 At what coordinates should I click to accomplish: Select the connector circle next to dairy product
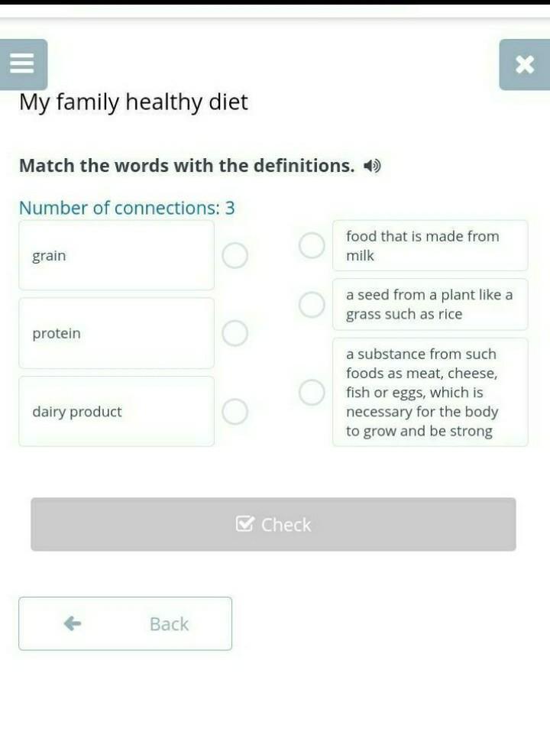click(235, 412)
